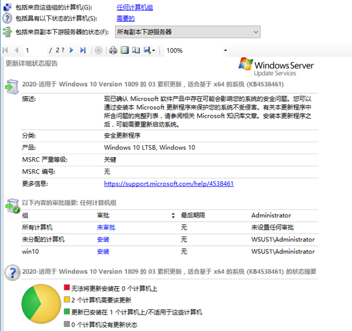Image resolution: width=352 pixels, height=331 pixels.
Task: Go to first report page
Action: 5,50
